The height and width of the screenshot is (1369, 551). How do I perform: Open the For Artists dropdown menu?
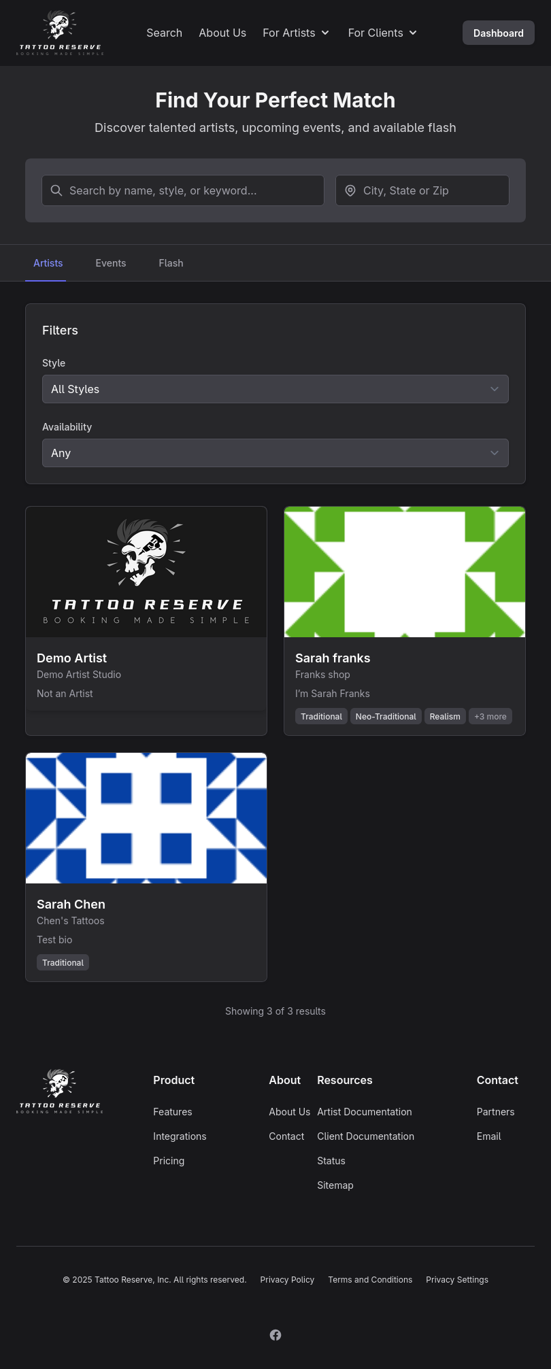(x=296, y=33)
